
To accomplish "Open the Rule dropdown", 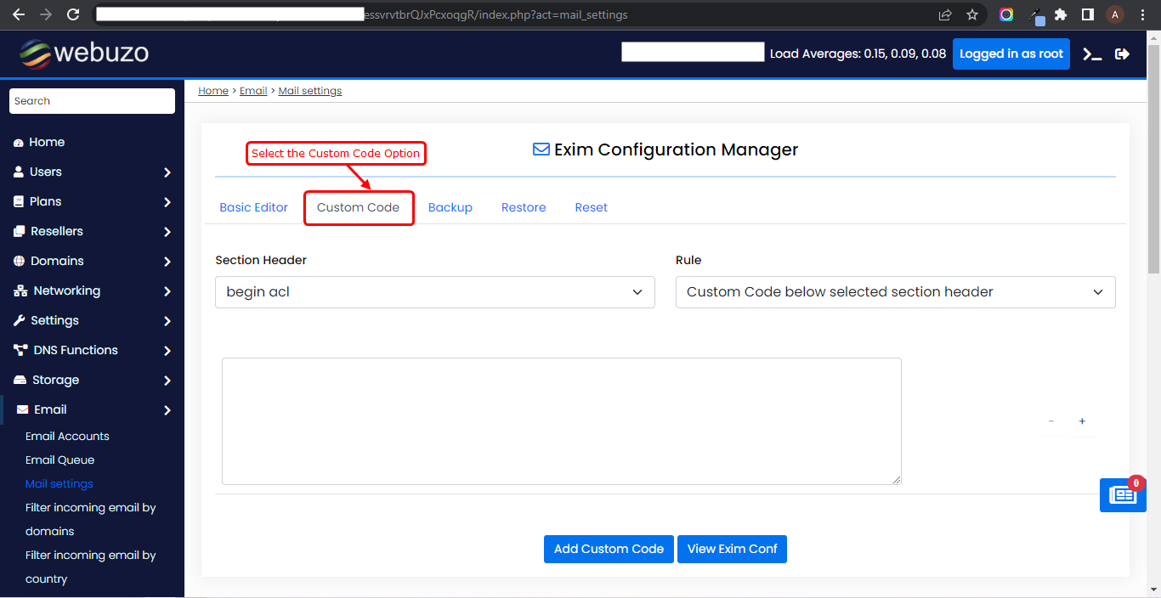I will (x=895, y=292).
